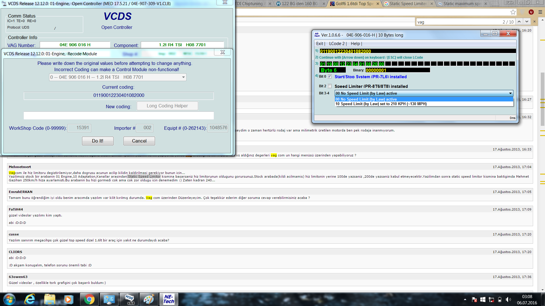
Task: Click the NE-Tech taskbar icon
Action: tap(169, 299)
